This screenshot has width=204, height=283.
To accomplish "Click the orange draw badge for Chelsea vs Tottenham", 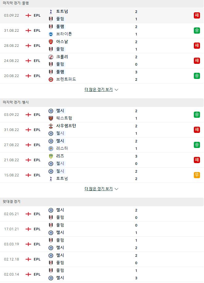I will pyautogui.click(x=197, y=175).
